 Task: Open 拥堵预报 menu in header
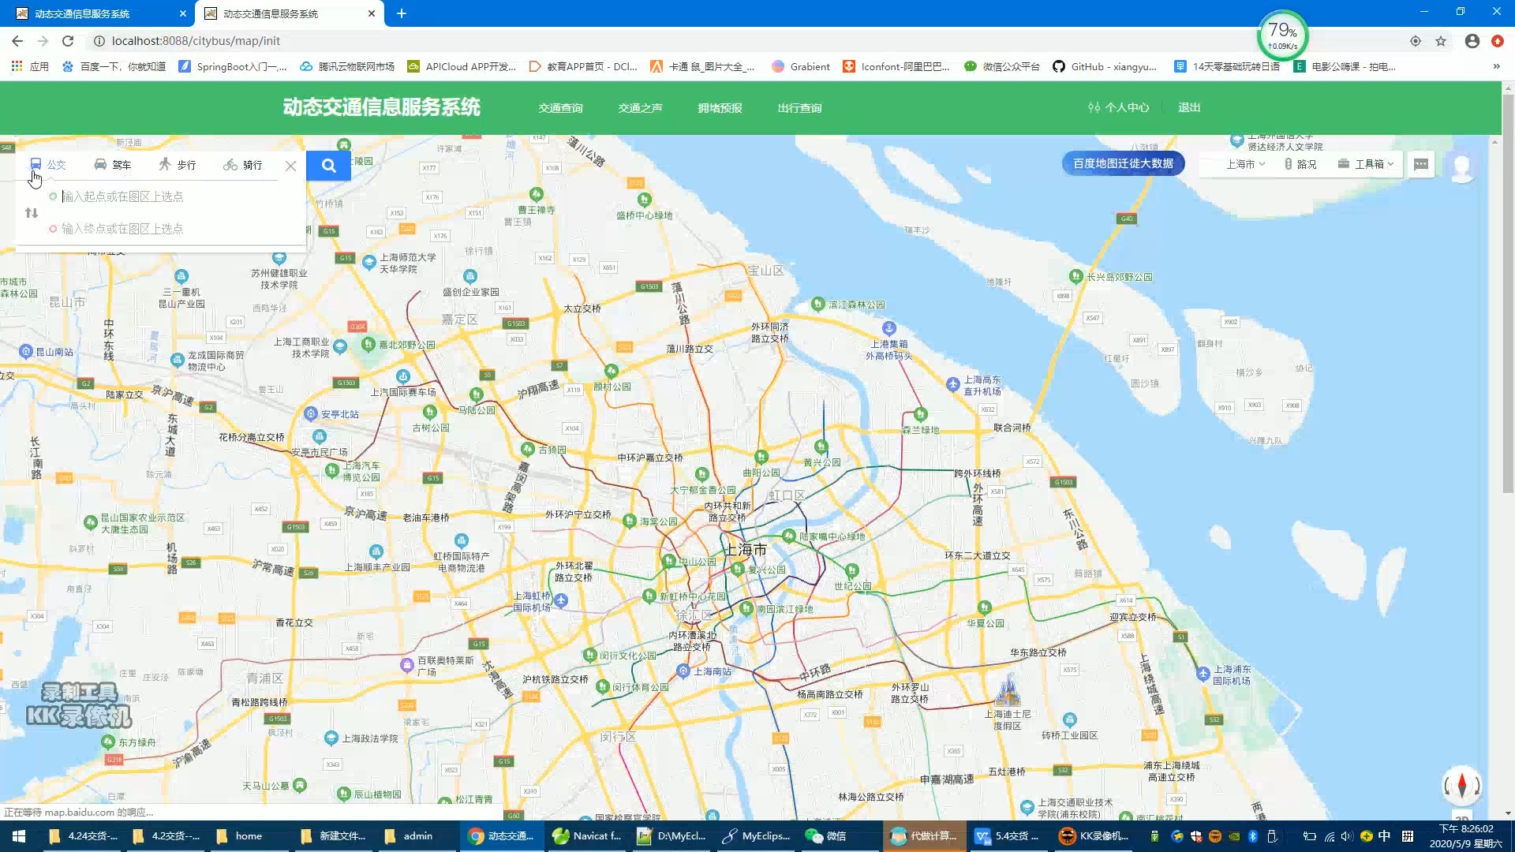[720, 108]
